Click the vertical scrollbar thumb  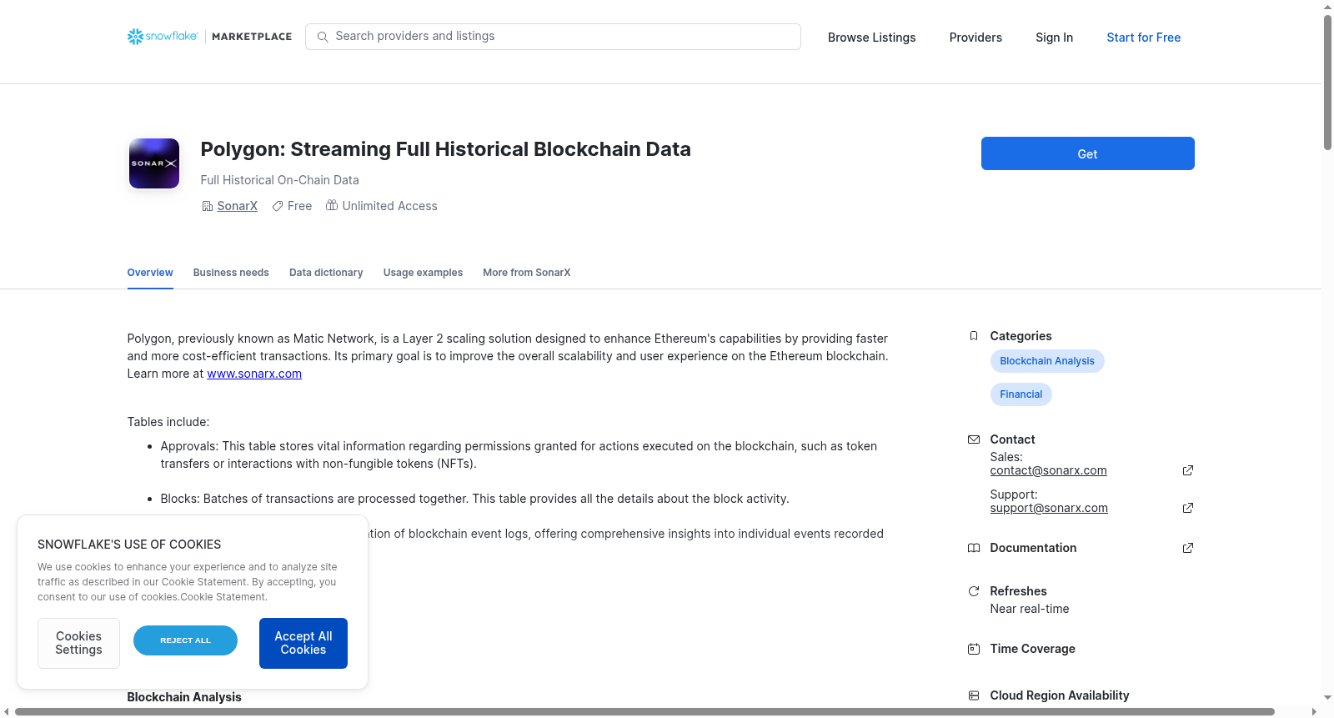pyautogui.click(x=1327, y=83)
